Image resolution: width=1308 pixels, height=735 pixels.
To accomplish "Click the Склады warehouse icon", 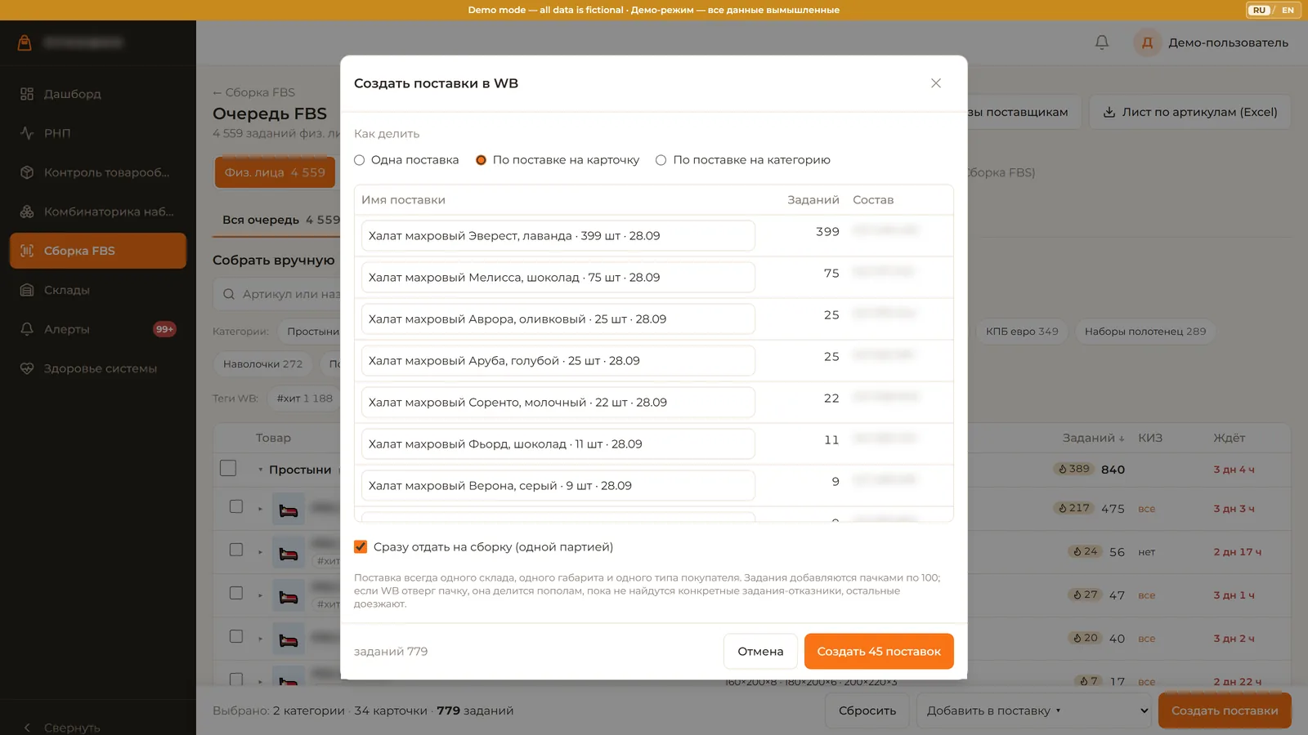I will coord(27,290).
